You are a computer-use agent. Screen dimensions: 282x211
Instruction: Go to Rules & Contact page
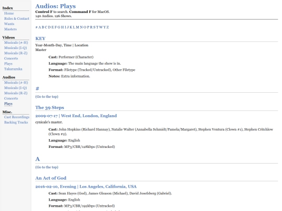pyautogui.click(x=17, y=18)
